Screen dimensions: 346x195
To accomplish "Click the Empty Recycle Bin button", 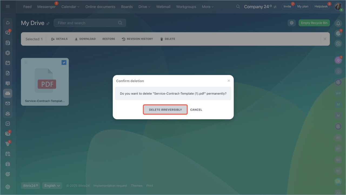I will point(314,23).
